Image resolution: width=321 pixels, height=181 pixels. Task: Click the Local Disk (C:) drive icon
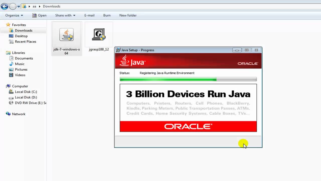[11, 92]
